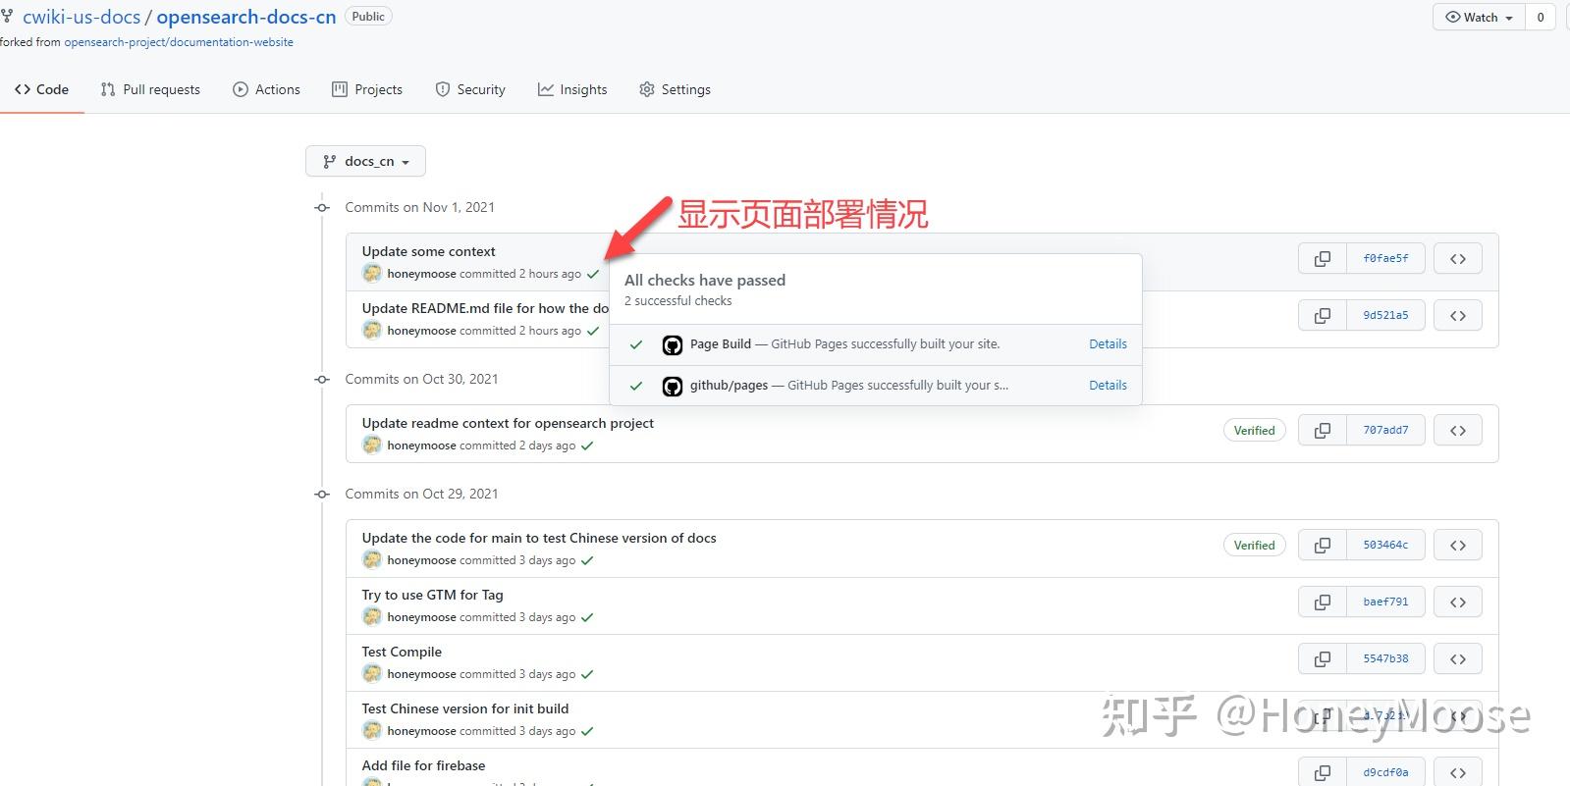Browse repository at commit d9cdf0a
This screenshot has width=1570, height=786.
[1458, 772]
